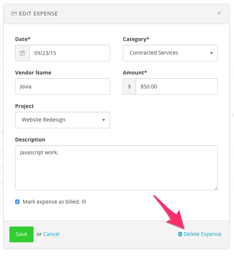Click the Cancel link
Screen dimensions: 234x257
[x=51, y=234]
